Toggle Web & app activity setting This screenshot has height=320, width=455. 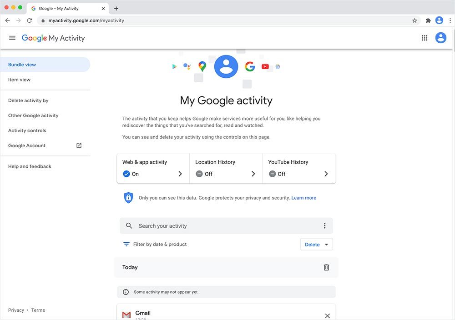click(x=126, y=174)
